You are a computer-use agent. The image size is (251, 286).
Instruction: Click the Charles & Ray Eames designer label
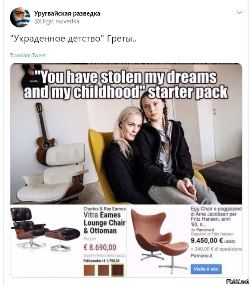coord(104,209)
